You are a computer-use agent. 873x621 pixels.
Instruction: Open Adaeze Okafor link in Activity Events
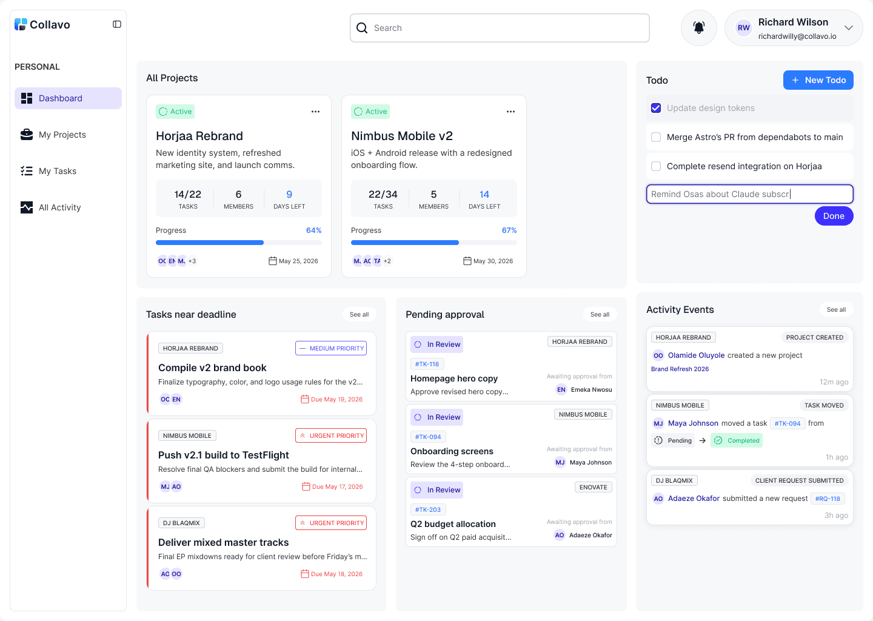(x=694, y=498)
